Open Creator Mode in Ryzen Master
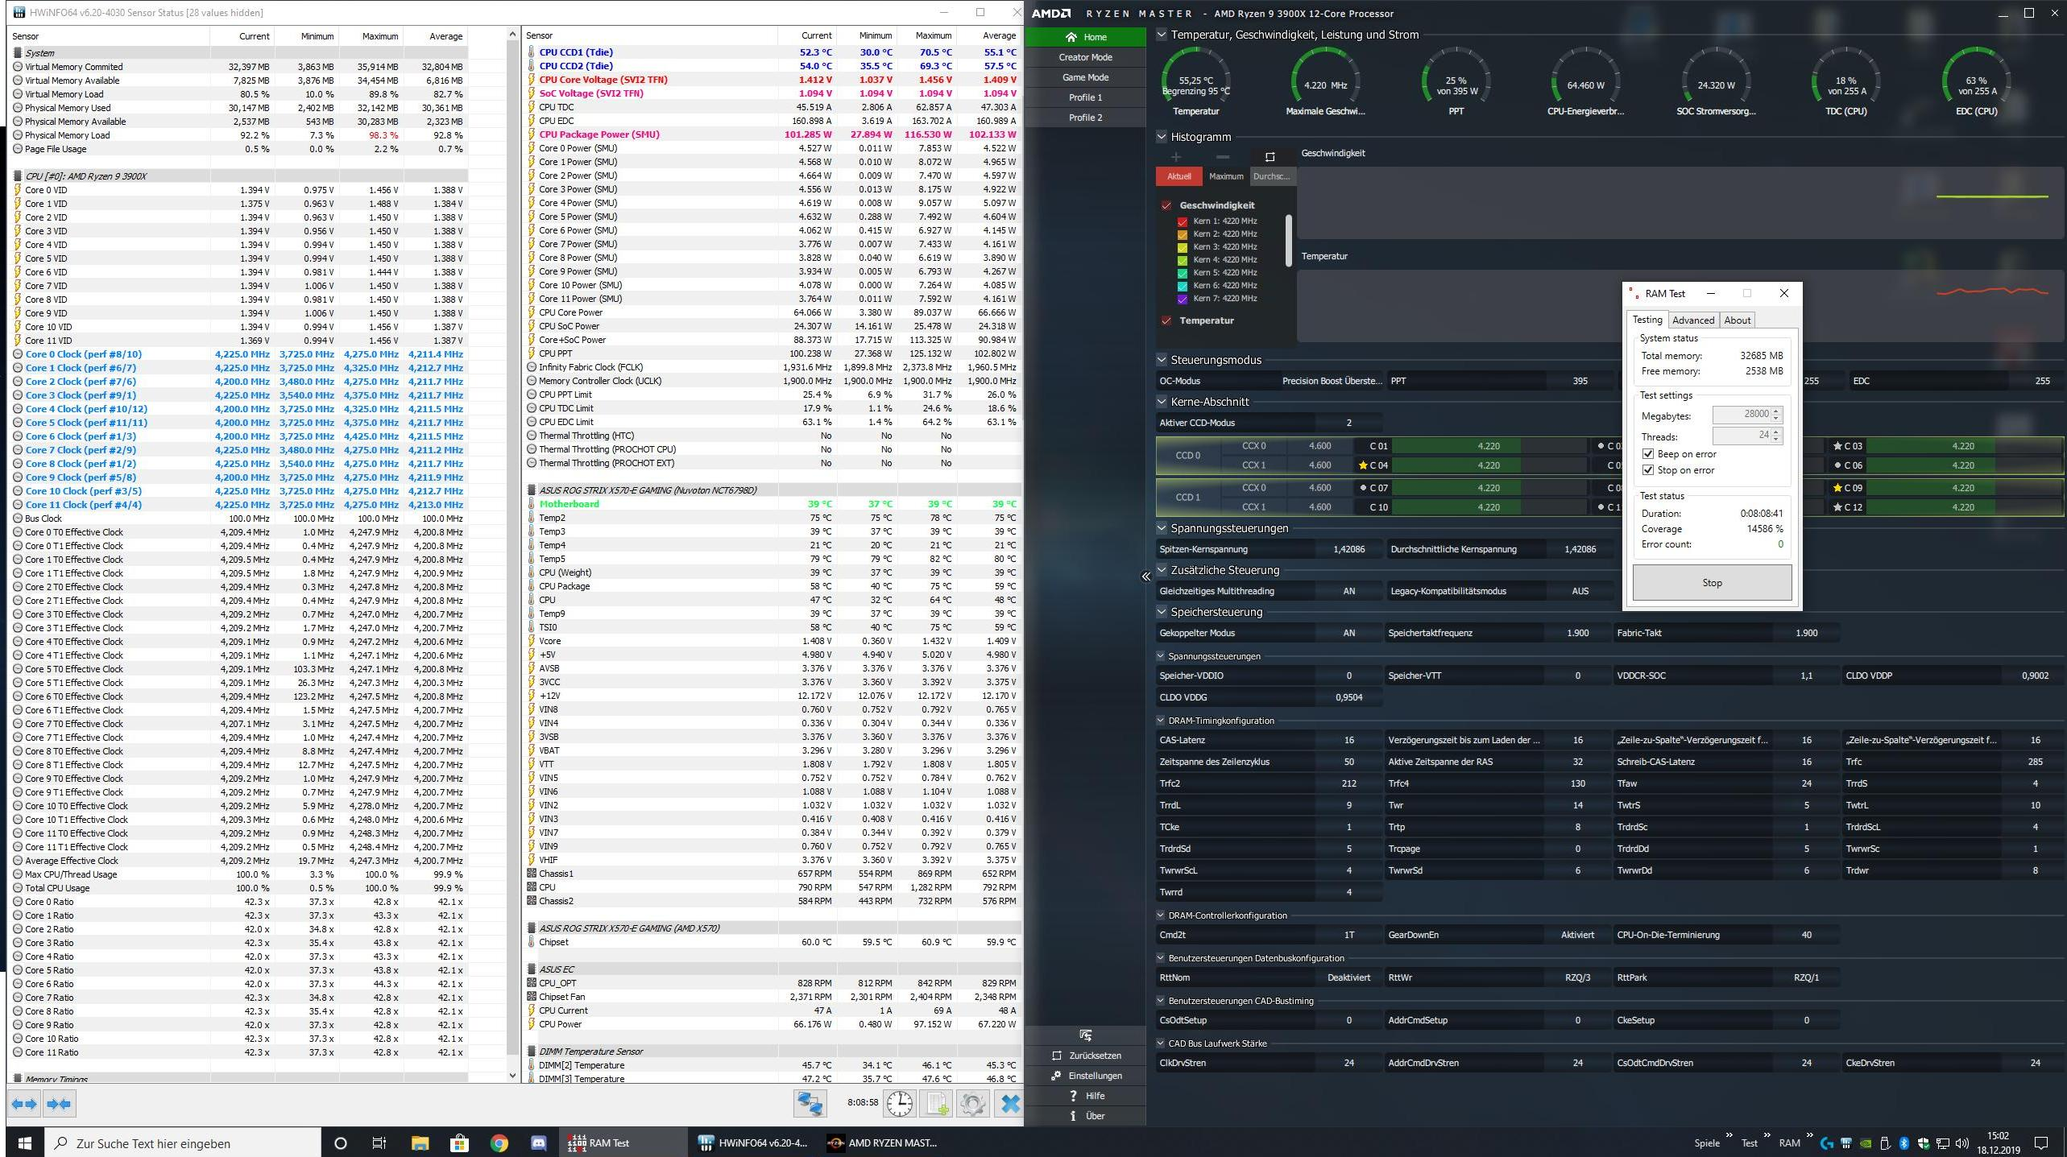2067x1157 pixels. click(1085, 57)
